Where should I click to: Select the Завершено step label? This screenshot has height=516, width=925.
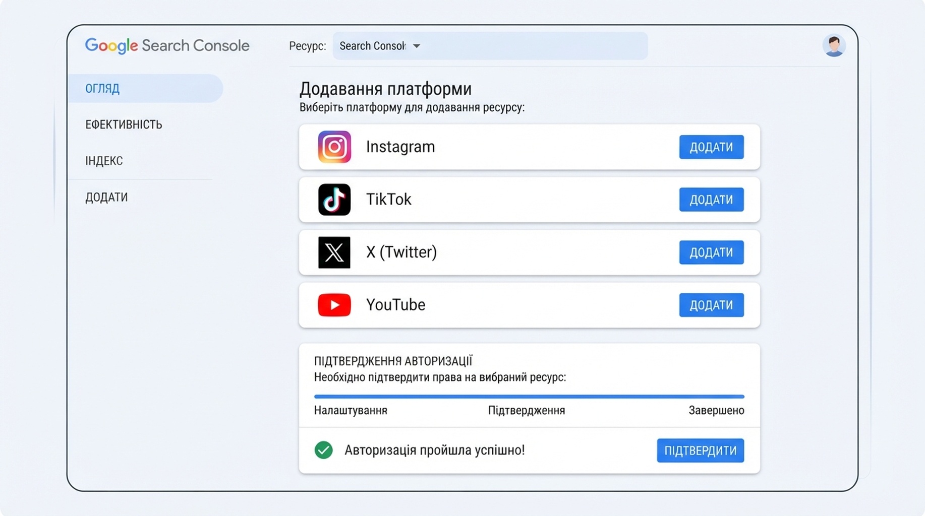coord(716,411)
